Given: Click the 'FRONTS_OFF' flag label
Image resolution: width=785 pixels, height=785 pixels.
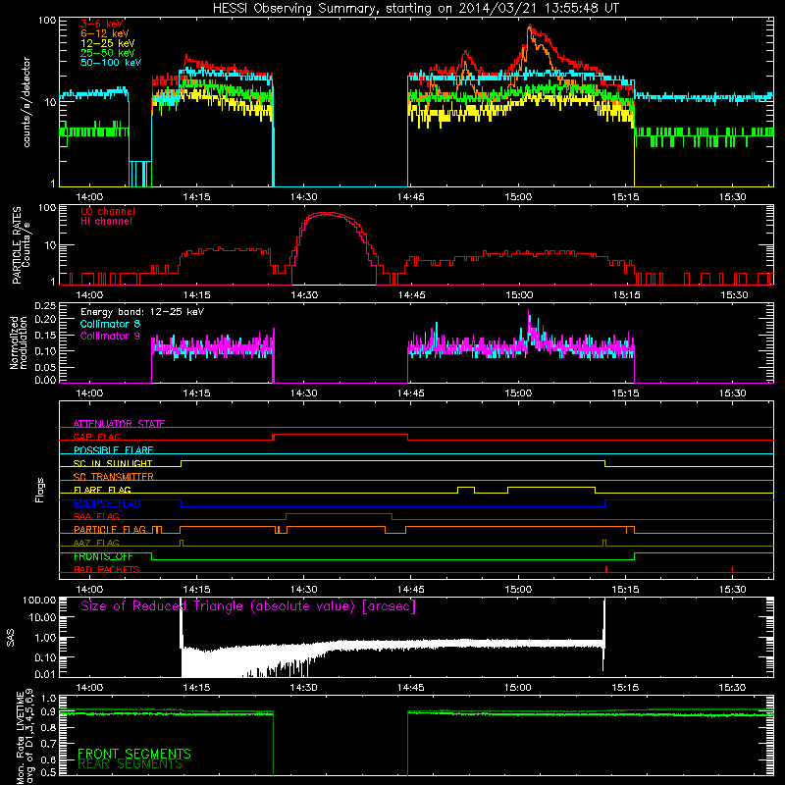Looking at the screenshot, I should coord(103,556).
